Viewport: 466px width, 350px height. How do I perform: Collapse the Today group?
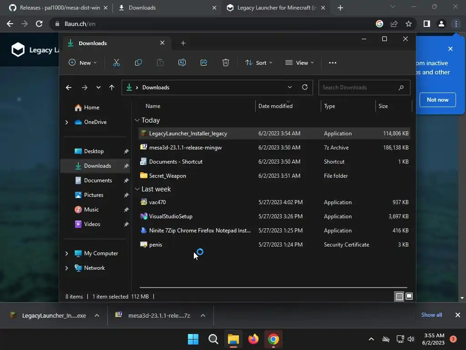coord(137,120)
